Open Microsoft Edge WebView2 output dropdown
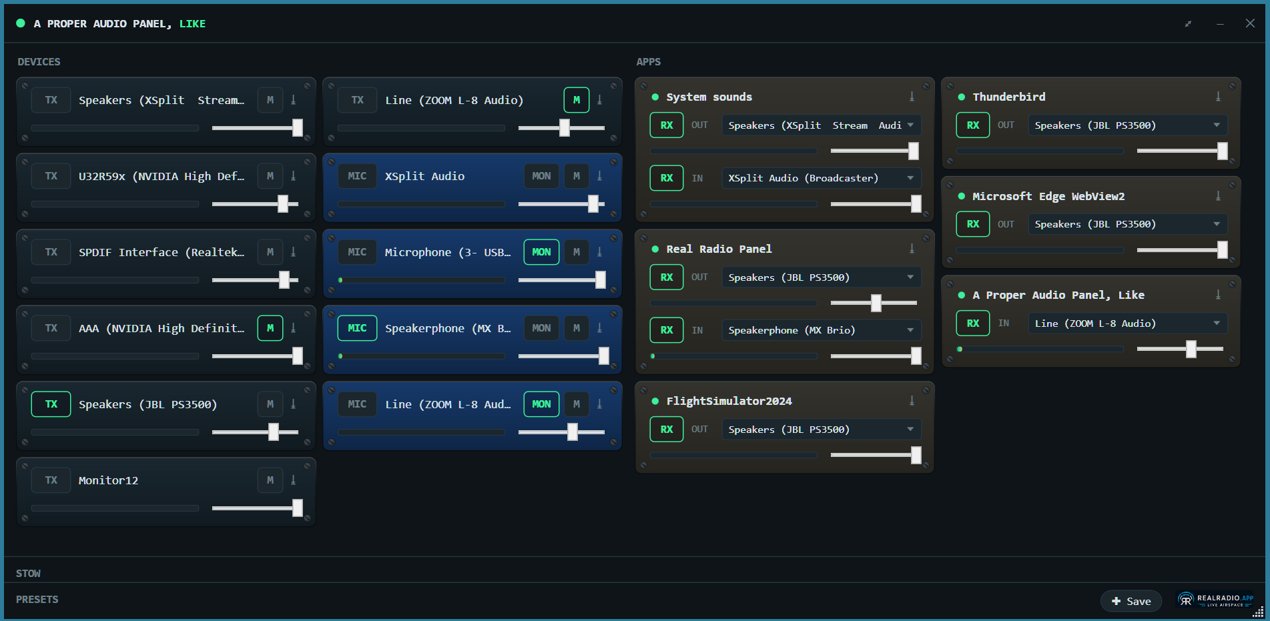This screenshot has height=621, width=1270. click(x=1128, y=224)
